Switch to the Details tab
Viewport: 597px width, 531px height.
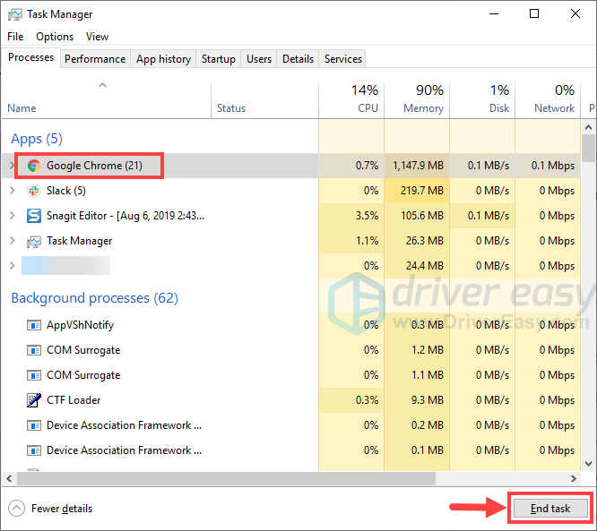coord(298,59)
